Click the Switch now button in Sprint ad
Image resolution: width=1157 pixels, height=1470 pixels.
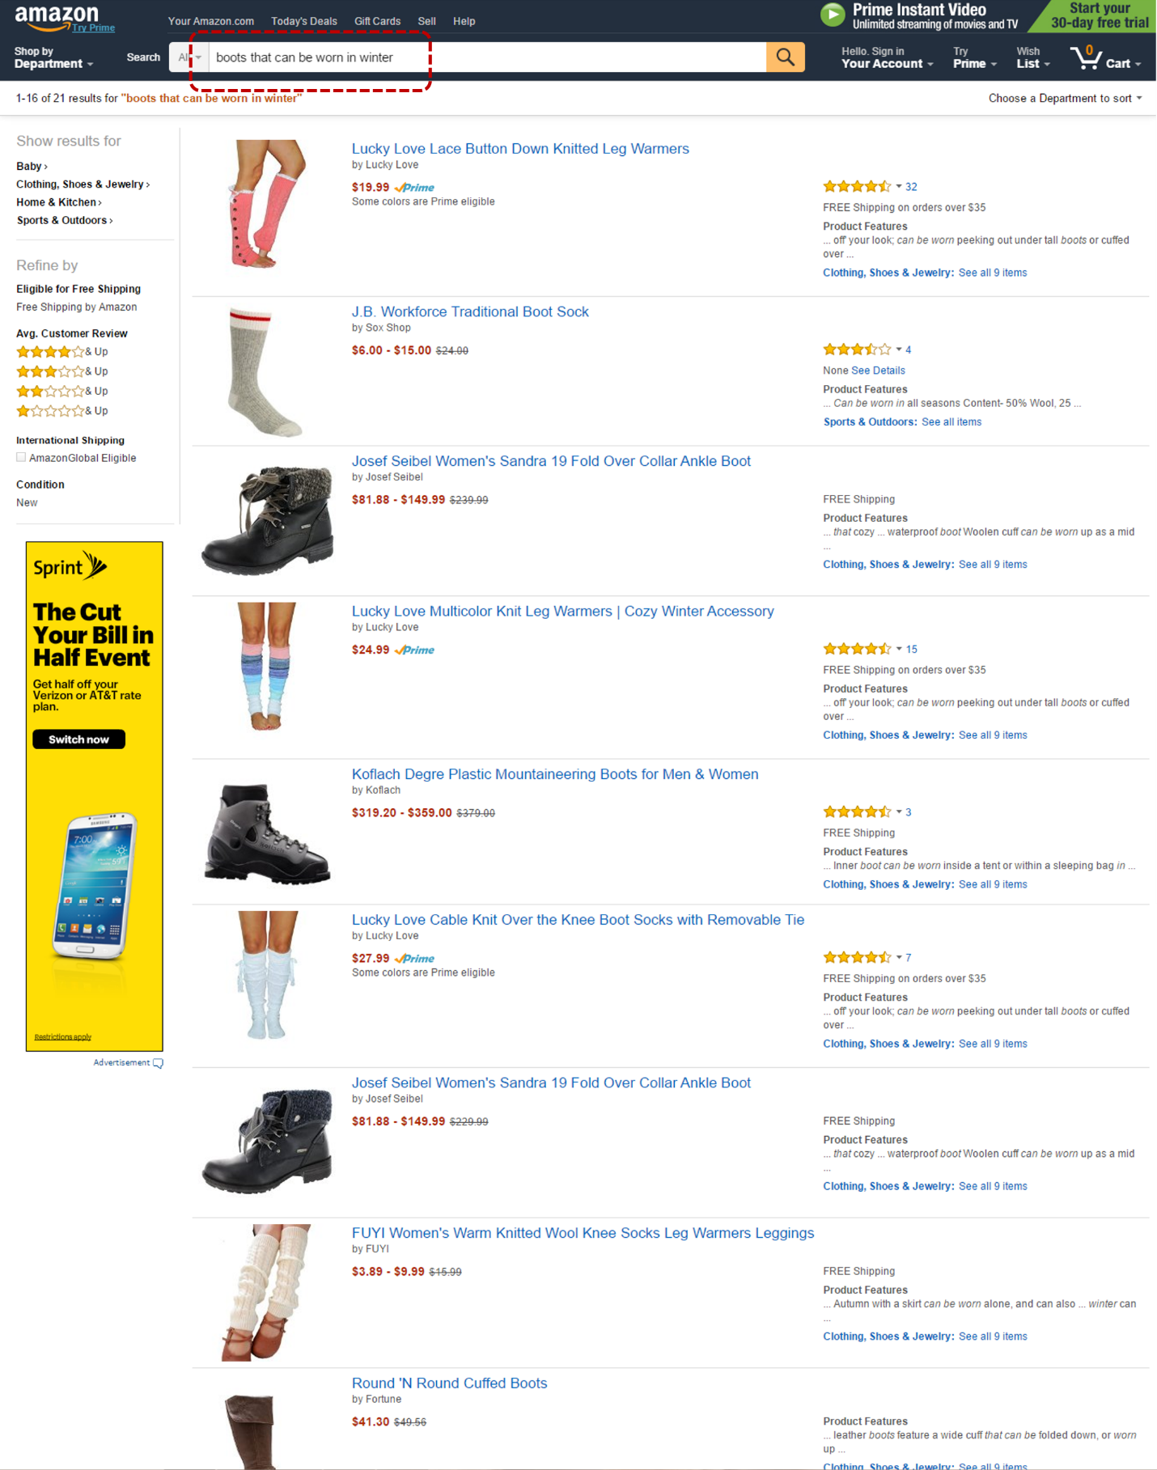78,739
